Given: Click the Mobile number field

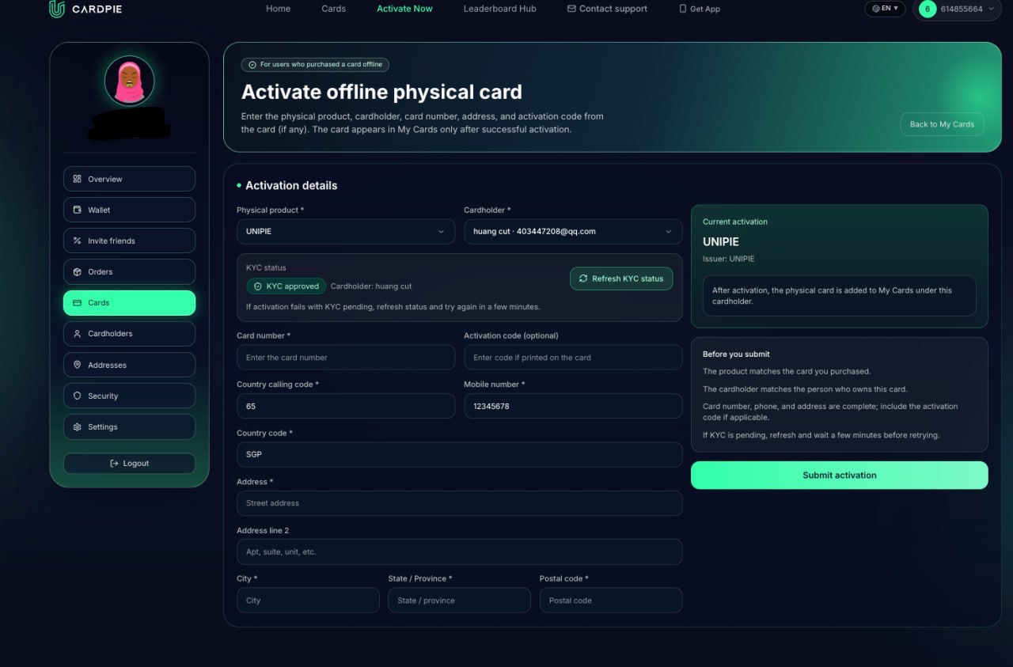Looking at the screenshot, I should click(x=573, y=406).
